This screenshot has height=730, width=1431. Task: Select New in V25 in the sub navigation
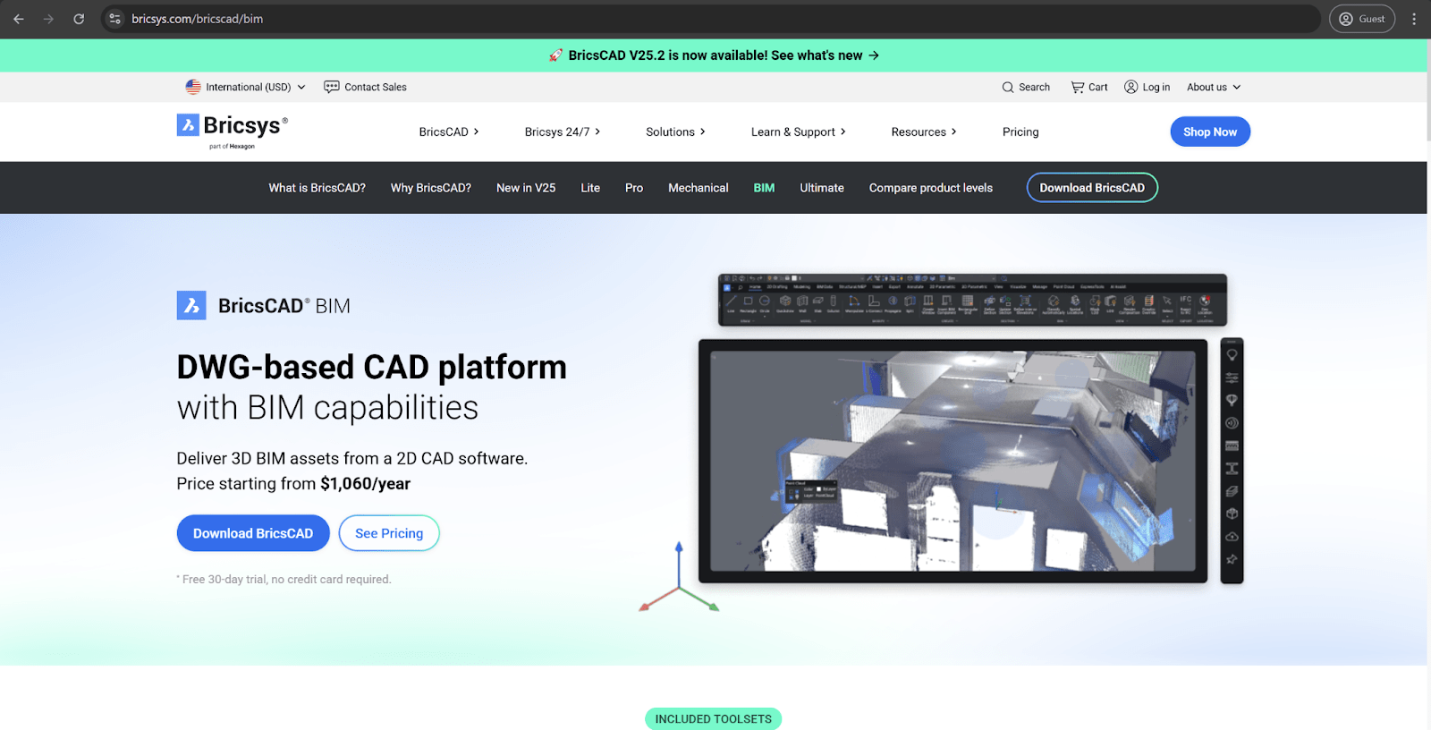point(526,188)
